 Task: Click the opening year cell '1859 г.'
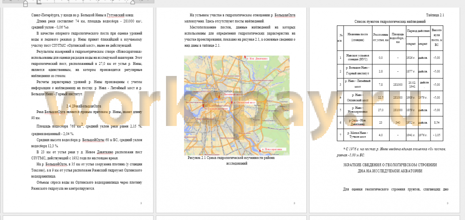pos(412,110)
